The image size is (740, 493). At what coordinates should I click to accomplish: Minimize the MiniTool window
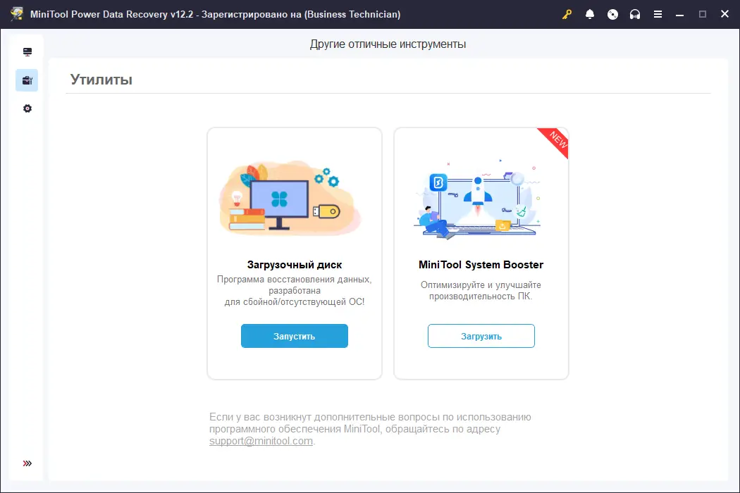679,14
